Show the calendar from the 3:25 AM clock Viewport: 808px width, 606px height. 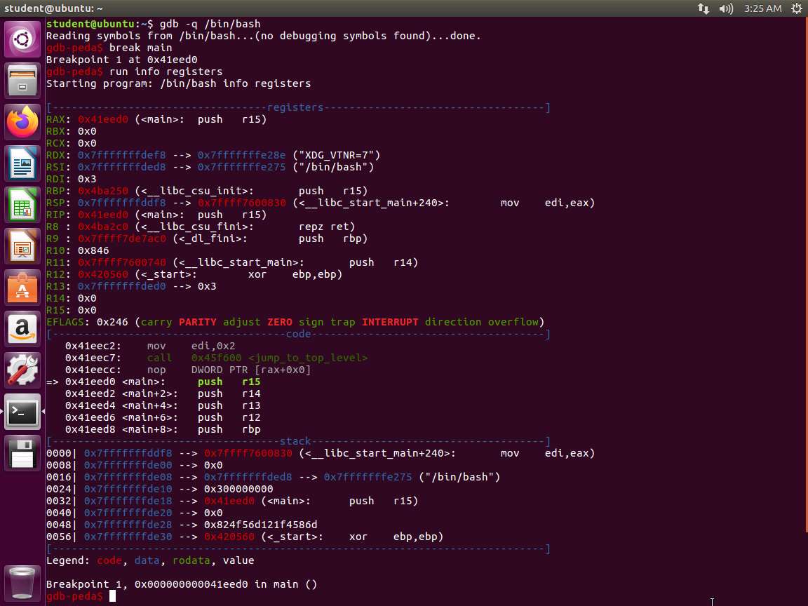pyautogui.click(x=762, y=8)
